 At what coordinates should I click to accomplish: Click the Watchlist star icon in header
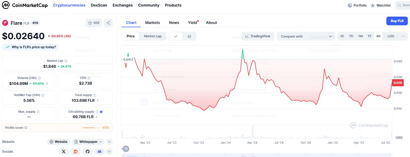pyautogui.click(x=373, y=5)
